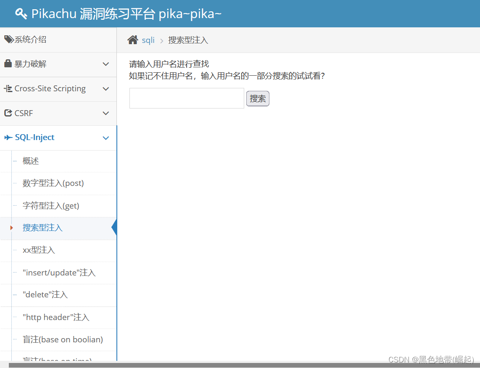This screenshot has width=480, height=368.
Task: Open the Cross-Site Scripting menu label
Action: (50, 89)
